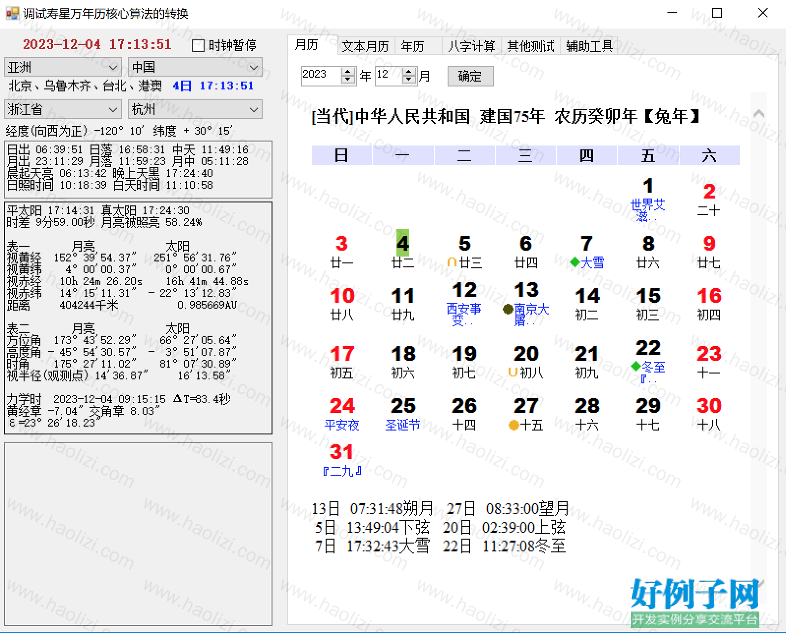Open the 其他测试 tab

pyautogui.click(x=530, y=46)
